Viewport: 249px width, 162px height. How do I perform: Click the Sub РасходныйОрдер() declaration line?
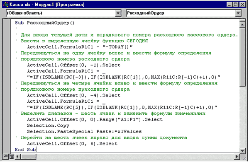[44, 23]
